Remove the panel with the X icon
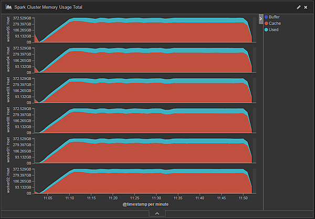 click(306, 7)
